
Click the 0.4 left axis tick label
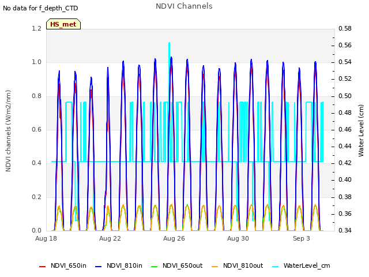coord(36,163)
